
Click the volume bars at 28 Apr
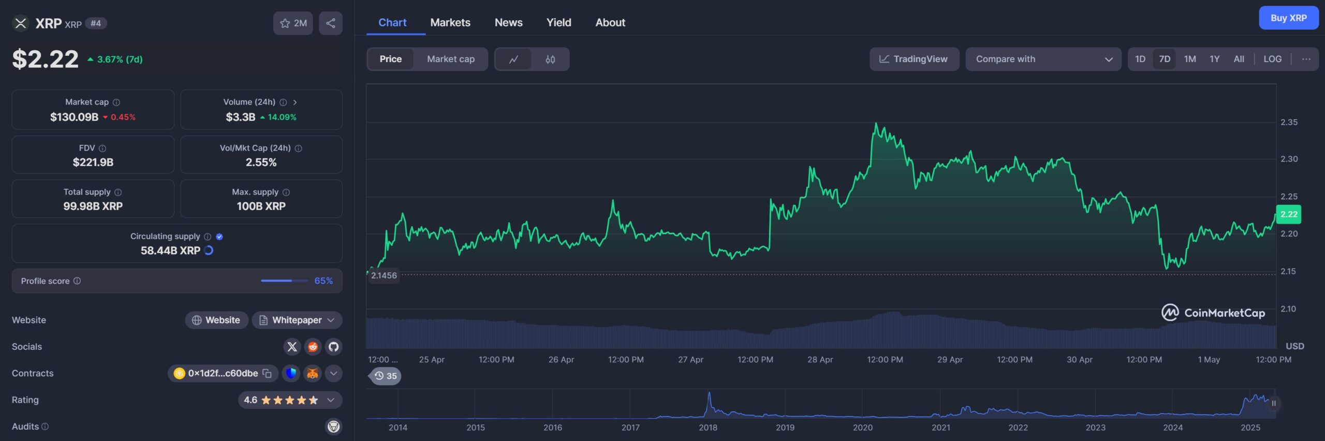[x=820, y=335]
